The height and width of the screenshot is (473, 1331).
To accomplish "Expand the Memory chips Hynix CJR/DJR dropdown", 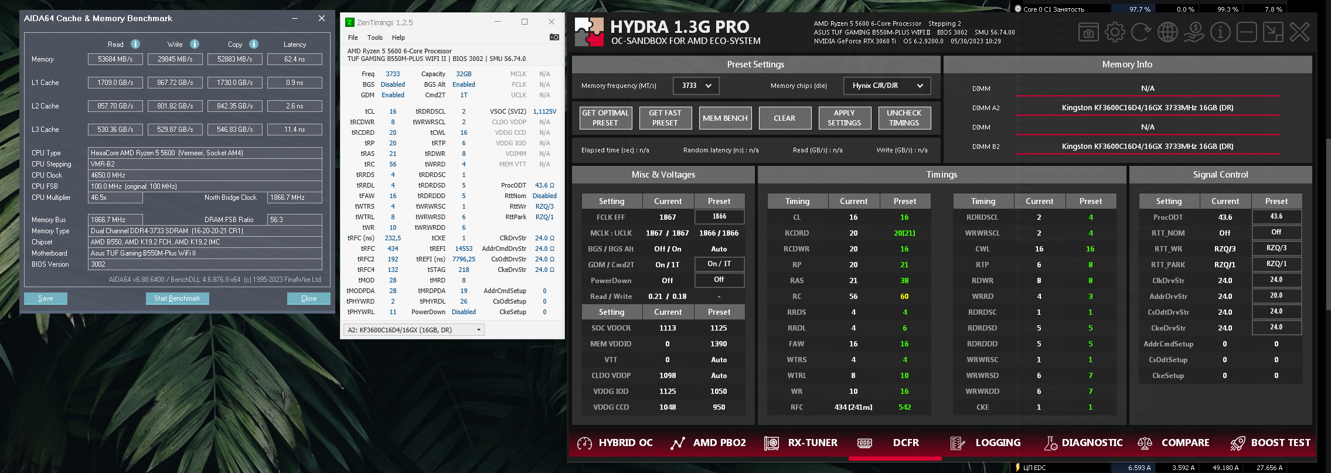I will 887,86.
